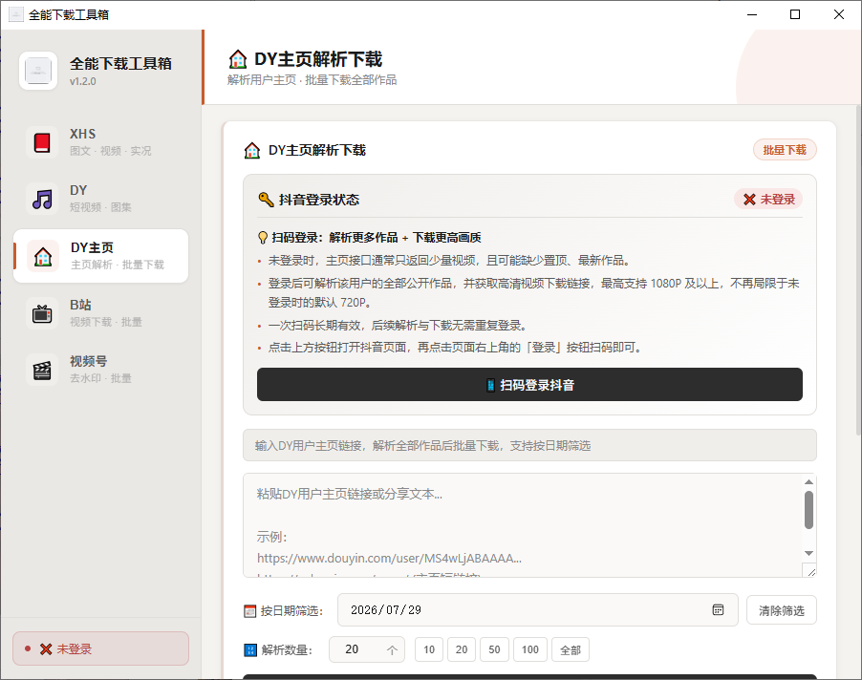Select 全部 for parse count
862x680 pixels.
coord(571,649)
